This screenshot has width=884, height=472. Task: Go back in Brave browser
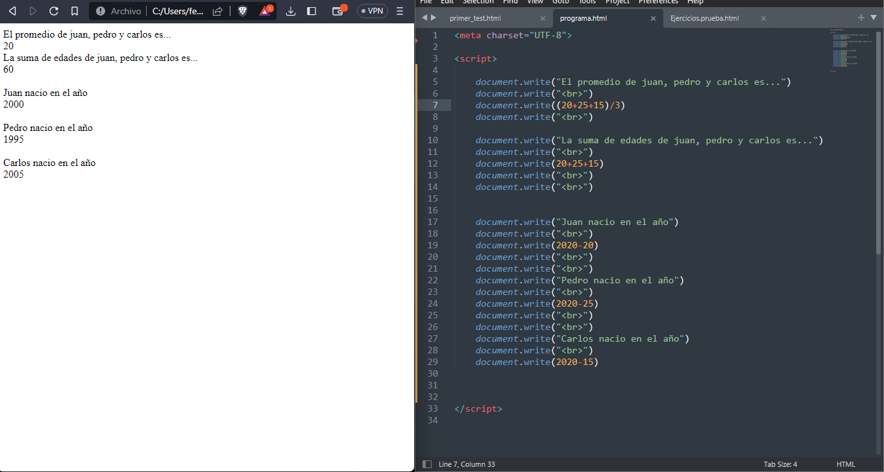tap(12, 11)
